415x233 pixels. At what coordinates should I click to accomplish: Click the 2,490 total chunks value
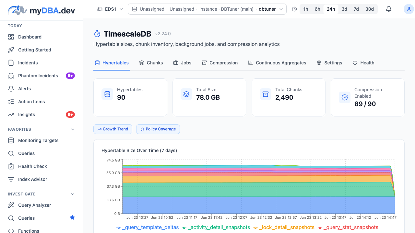point(284,97)
